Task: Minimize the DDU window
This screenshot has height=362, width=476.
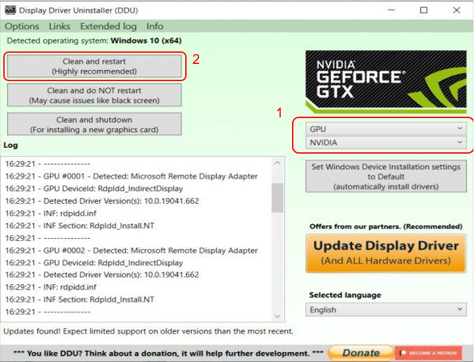Action: (392, 10)
